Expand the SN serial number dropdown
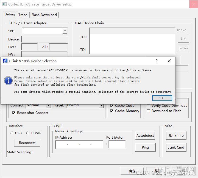This screenshot has height=178, width=198. [x=65, y=31]
